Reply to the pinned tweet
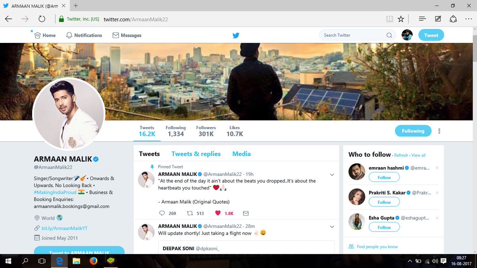Screen dimensions: 477x268 point(162,213)
